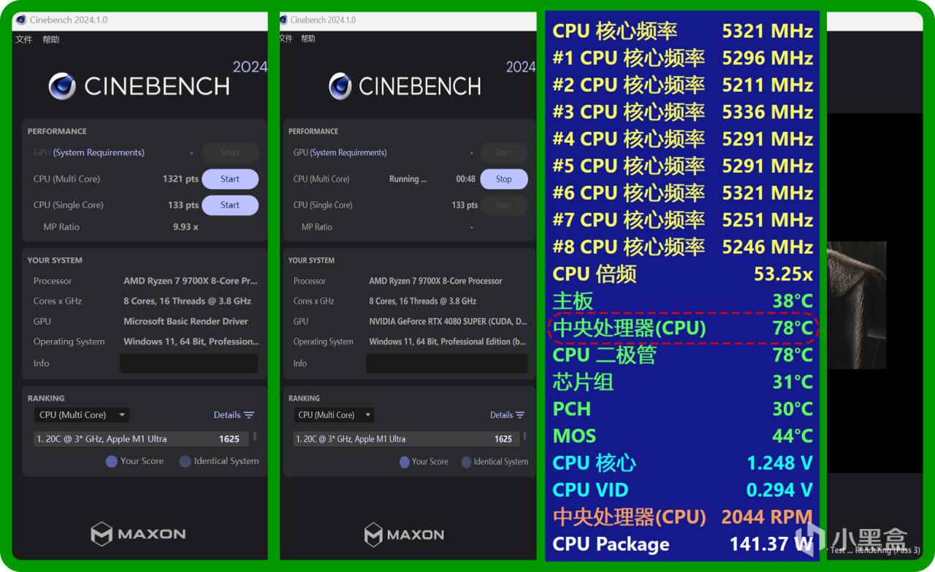935x572 pixels.
Task: Select the #3 CPU 核心频率 5336 MHz reading
Action: point(682,112)
